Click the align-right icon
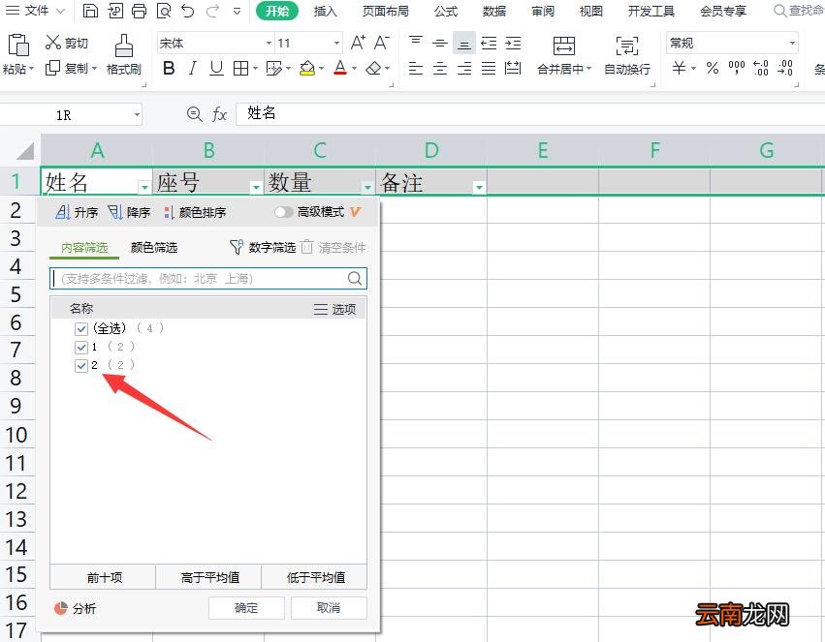Image resolution: width=825 pixels, height=642 pixels. [464, 68]
